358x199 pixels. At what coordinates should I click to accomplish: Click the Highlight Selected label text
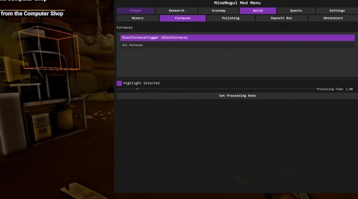coord(141,83)
